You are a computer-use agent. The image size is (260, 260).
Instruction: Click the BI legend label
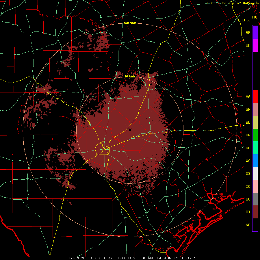click(248, 212)
